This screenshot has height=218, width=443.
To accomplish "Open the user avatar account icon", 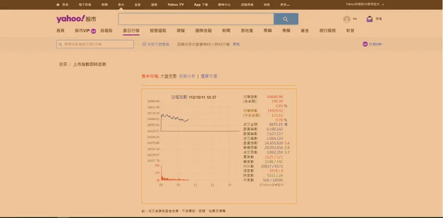I will click(x=347, y=19).
